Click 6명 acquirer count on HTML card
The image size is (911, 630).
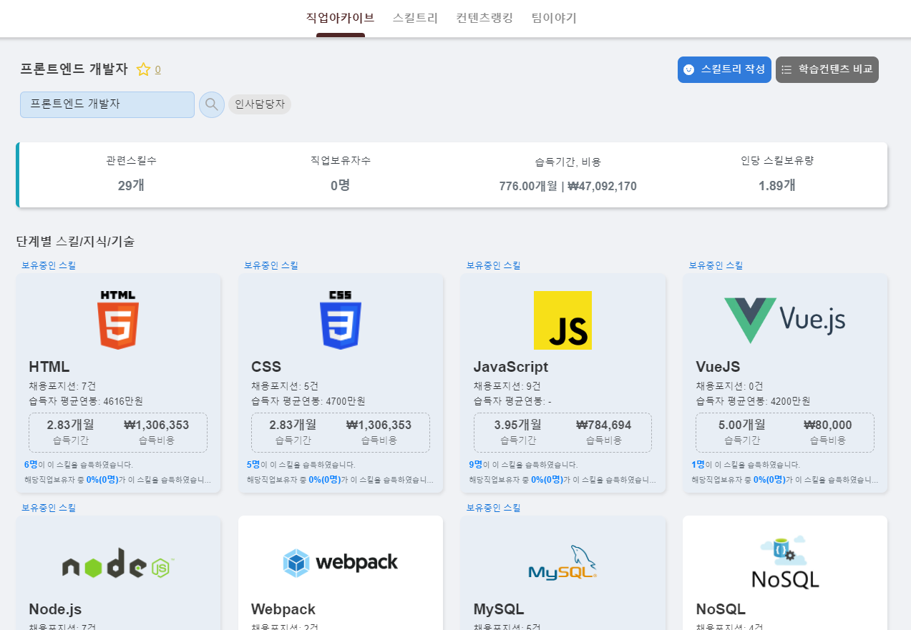(31, 465)
